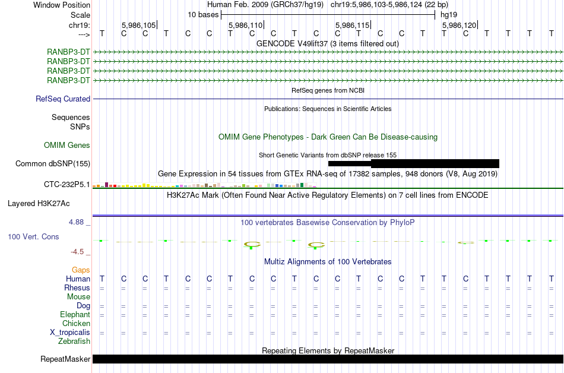Screen dimensions: 564x373
Task: Click the -4.5 PhyloP minimum value
Action: (77, 252)
